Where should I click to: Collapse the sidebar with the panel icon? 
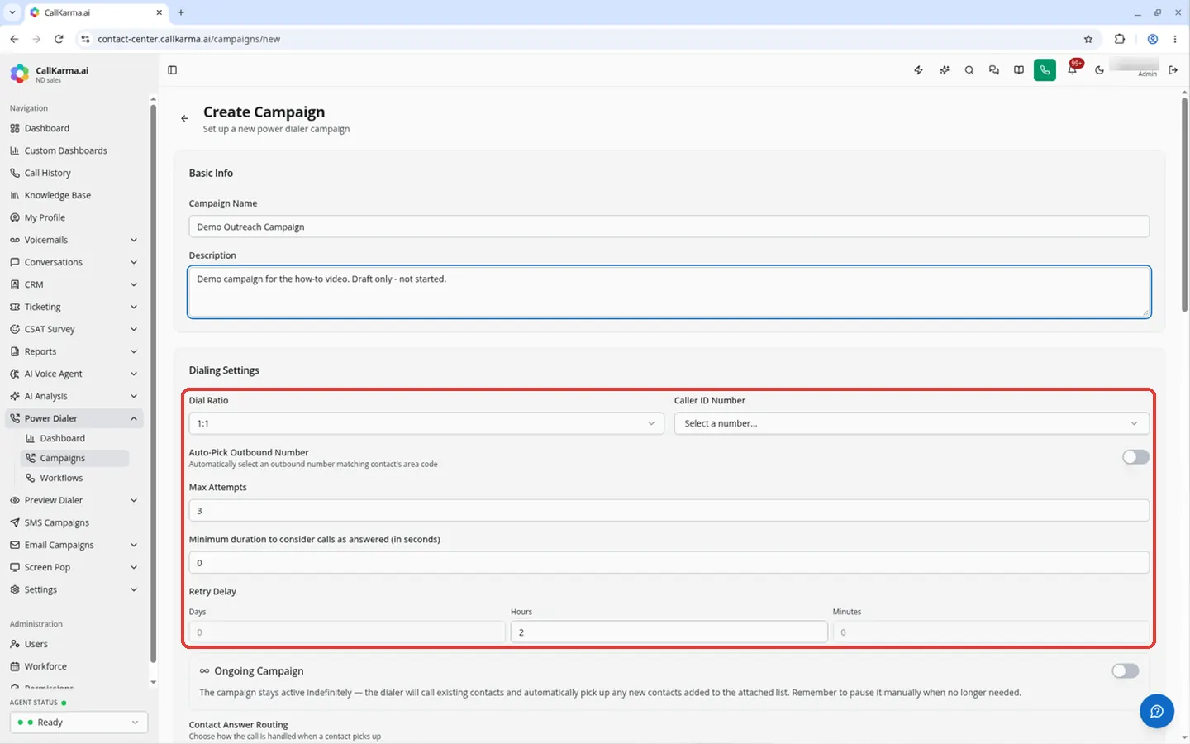[172, 70]
